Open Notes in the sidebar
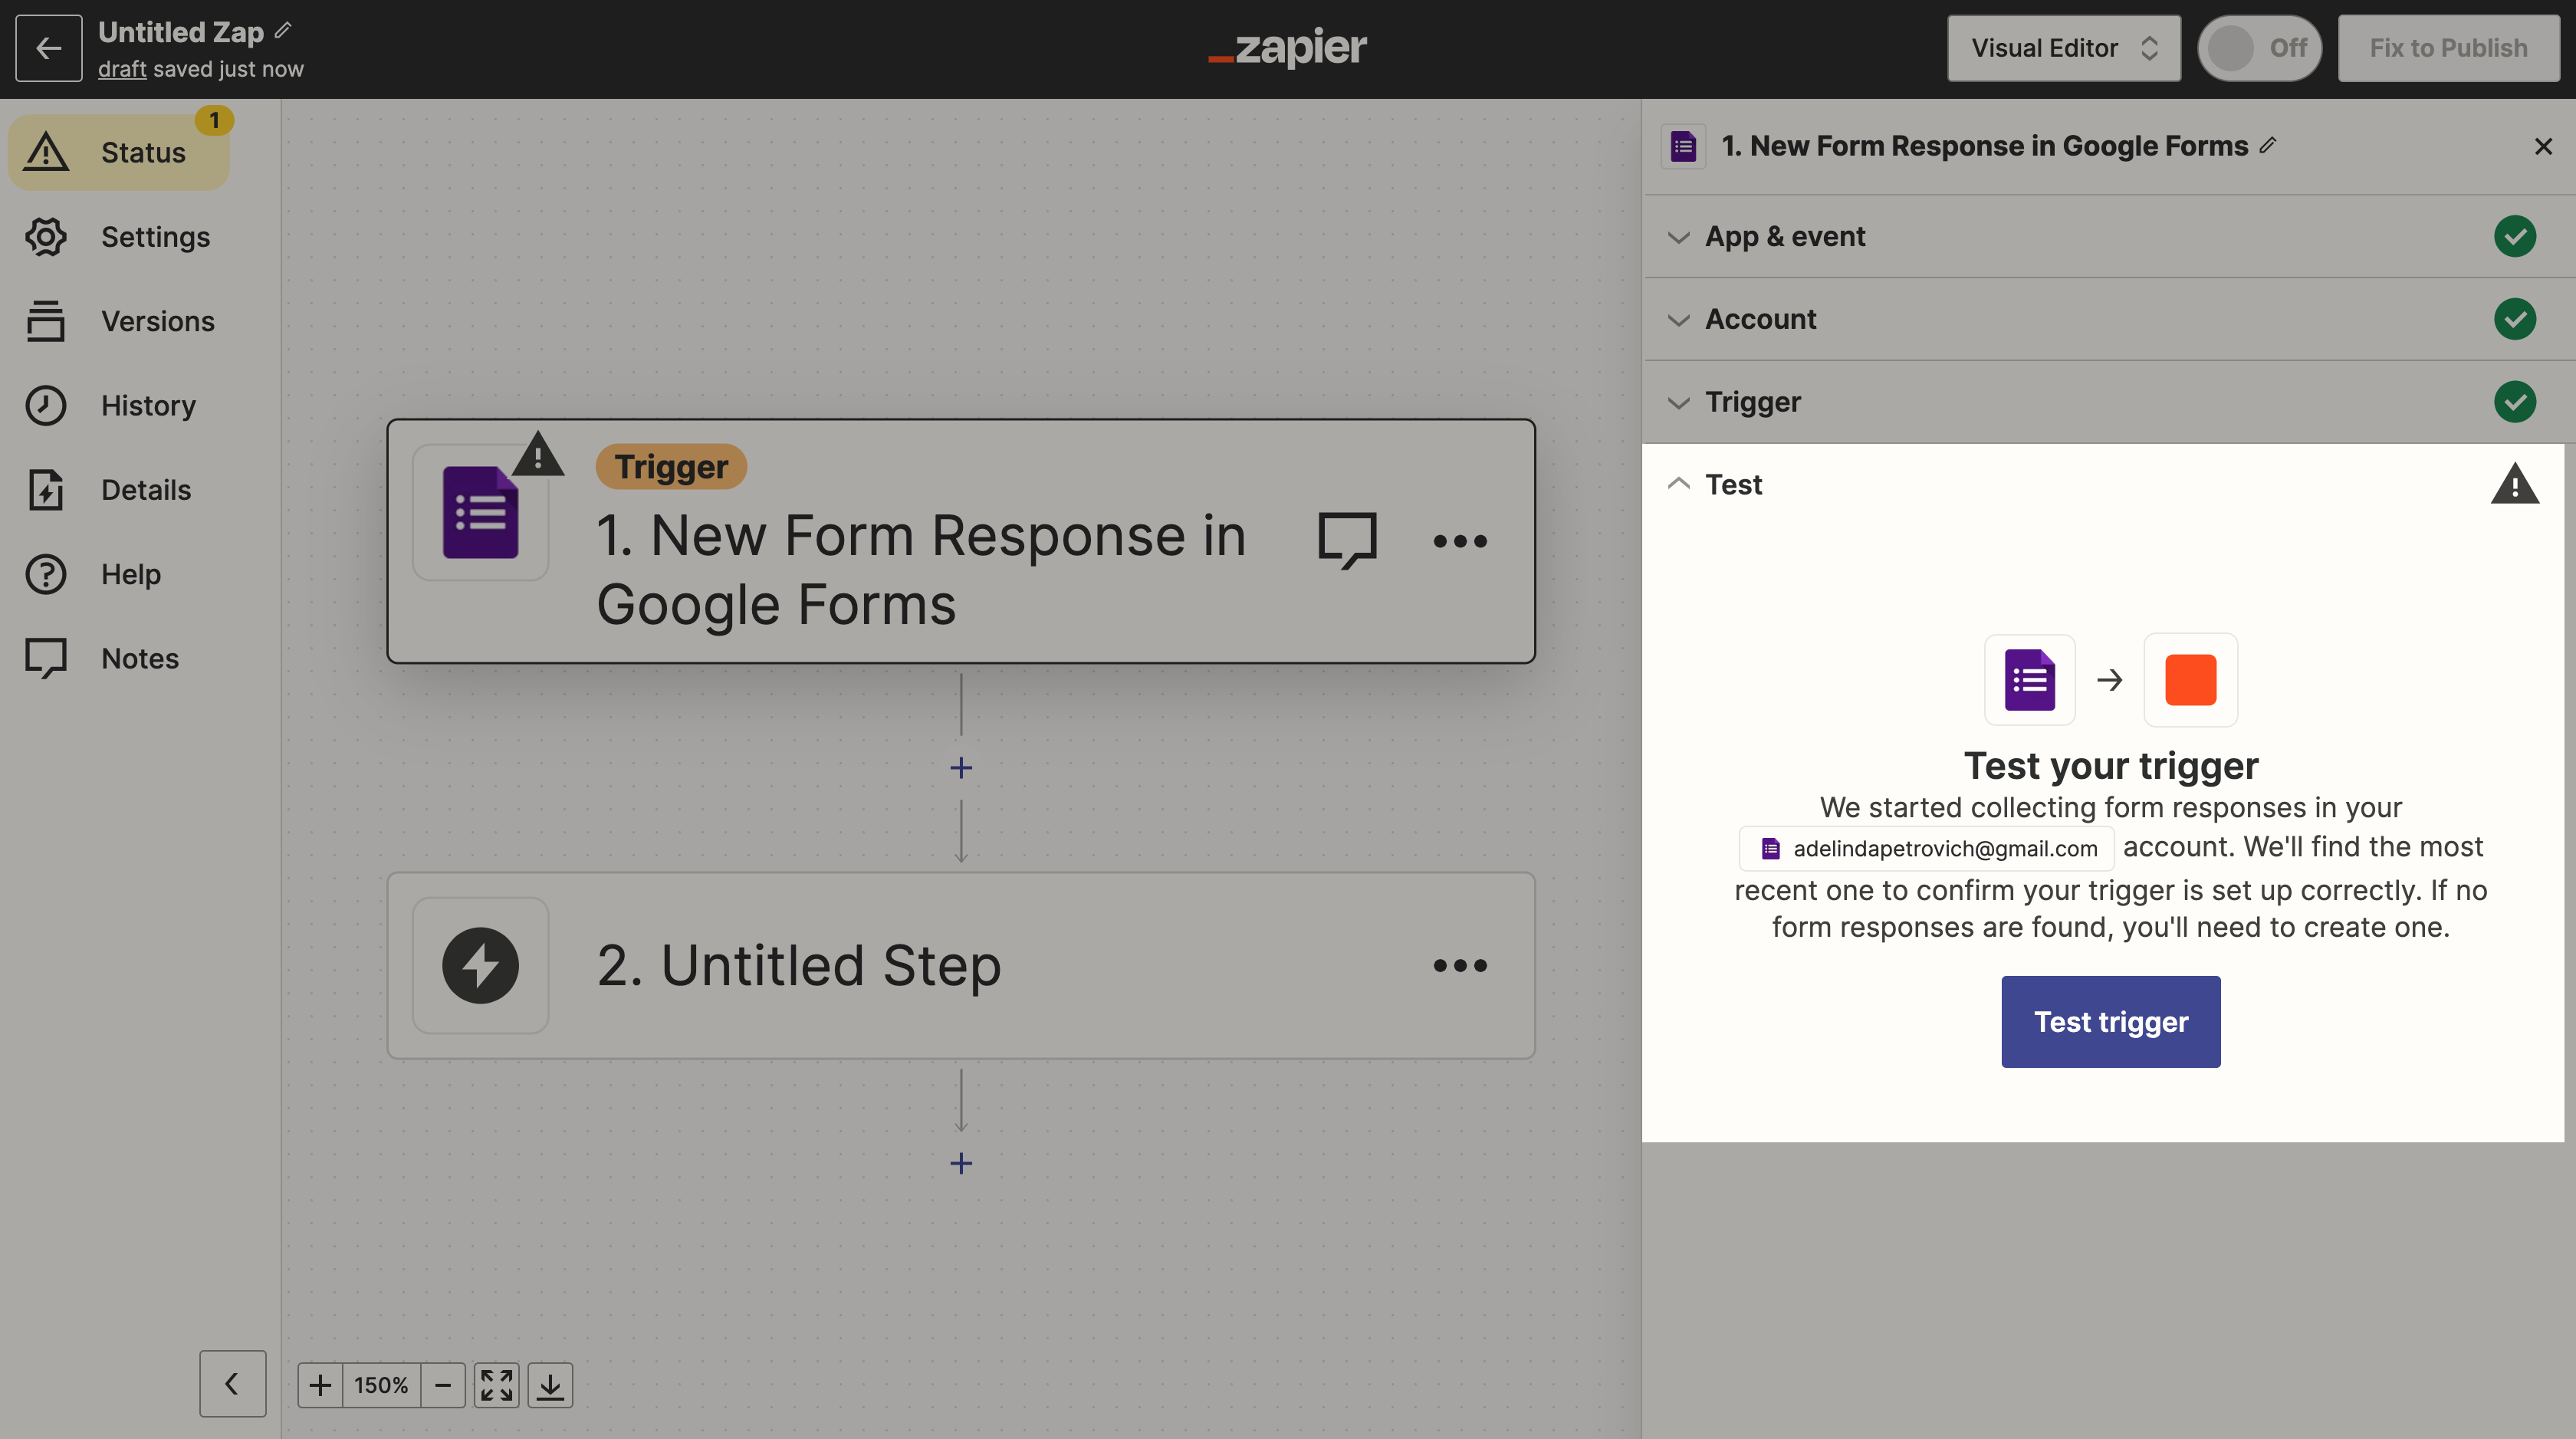The height and width of the screenshot is (1439, 2576). [119, 658]
